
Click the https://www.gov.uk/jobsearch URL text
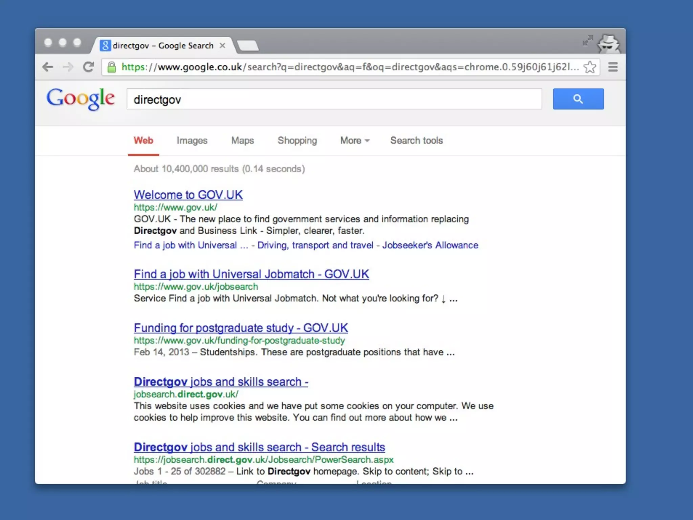(196, 286)
